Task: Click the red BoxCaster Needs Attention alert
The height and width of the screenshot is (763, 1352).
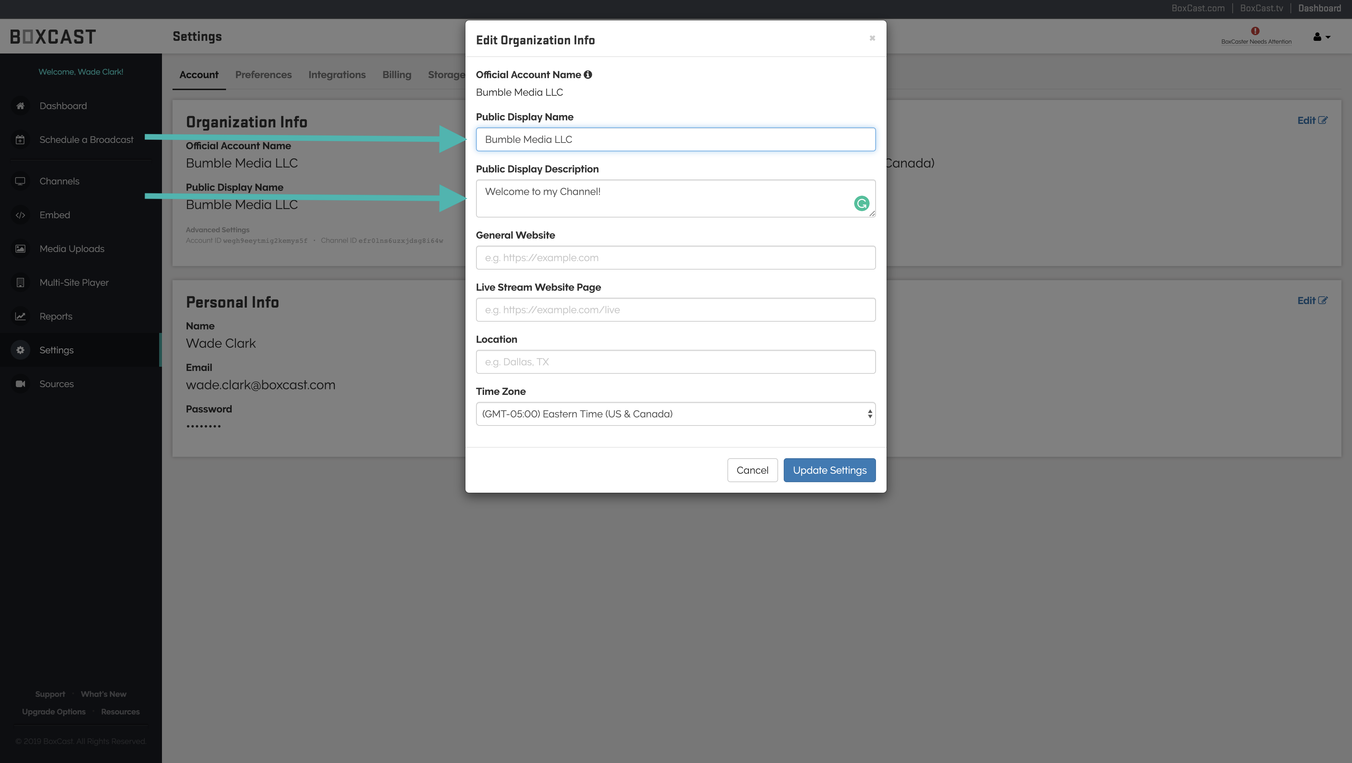Action: point(1255,31)
